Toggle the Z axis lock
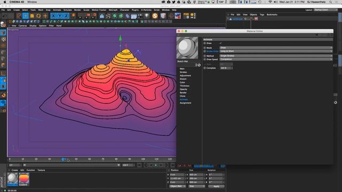Viewport: 342px width, 192px height. (x=66, y=15)
